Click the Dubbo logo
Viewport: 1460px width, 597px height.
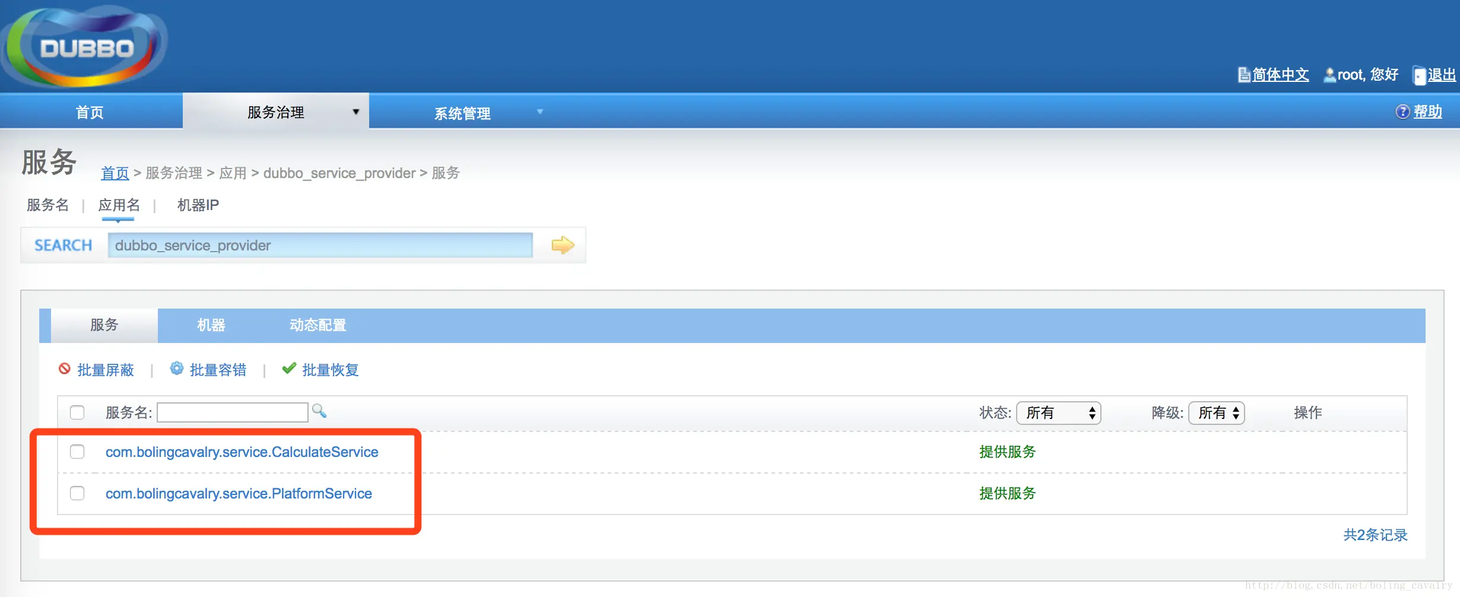coord(84,46)
